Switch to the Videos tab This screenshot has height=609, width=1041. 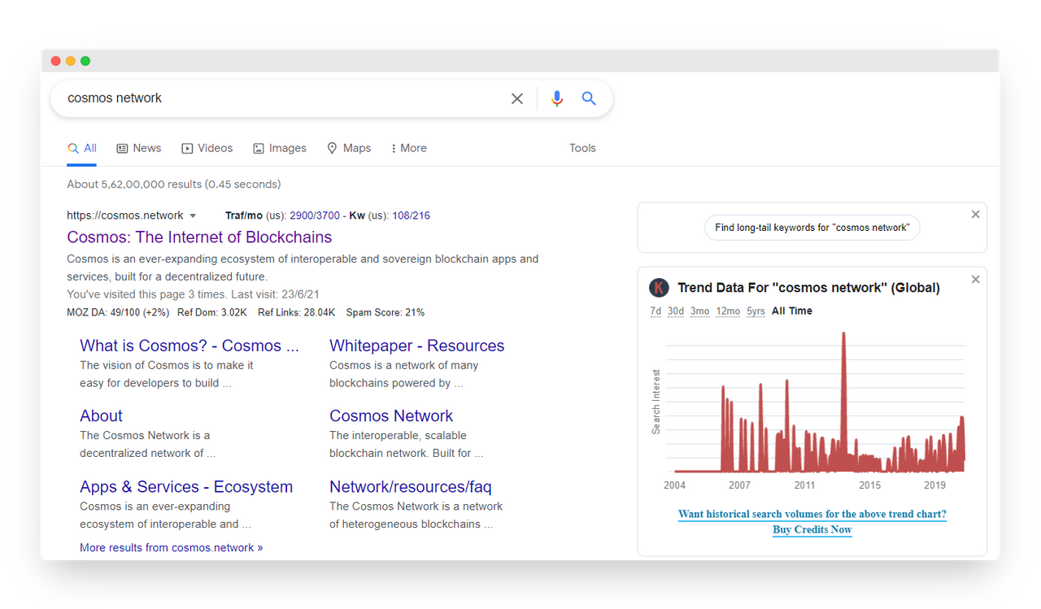(x=207, y=148)
